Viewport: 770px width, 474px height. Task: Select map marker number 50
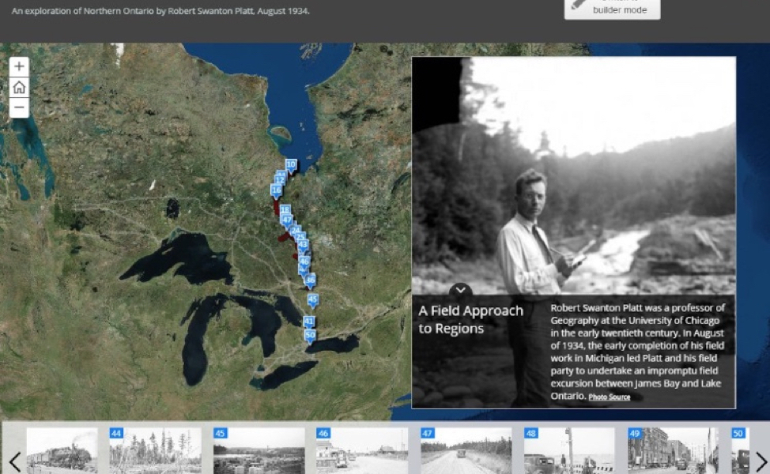(x=310, y=335)
